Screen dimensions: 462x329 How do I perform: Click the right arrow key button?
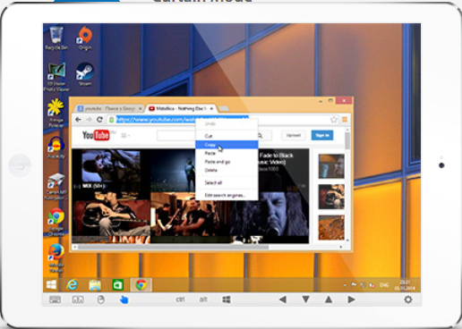tap(351, 299)
